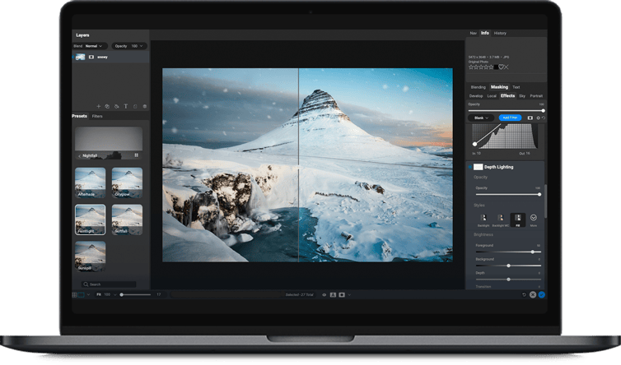The image size is (621, 365).
Task: Toggle the Depth Lighting filter on/off indicator
Action: click(x=469, y=167)
